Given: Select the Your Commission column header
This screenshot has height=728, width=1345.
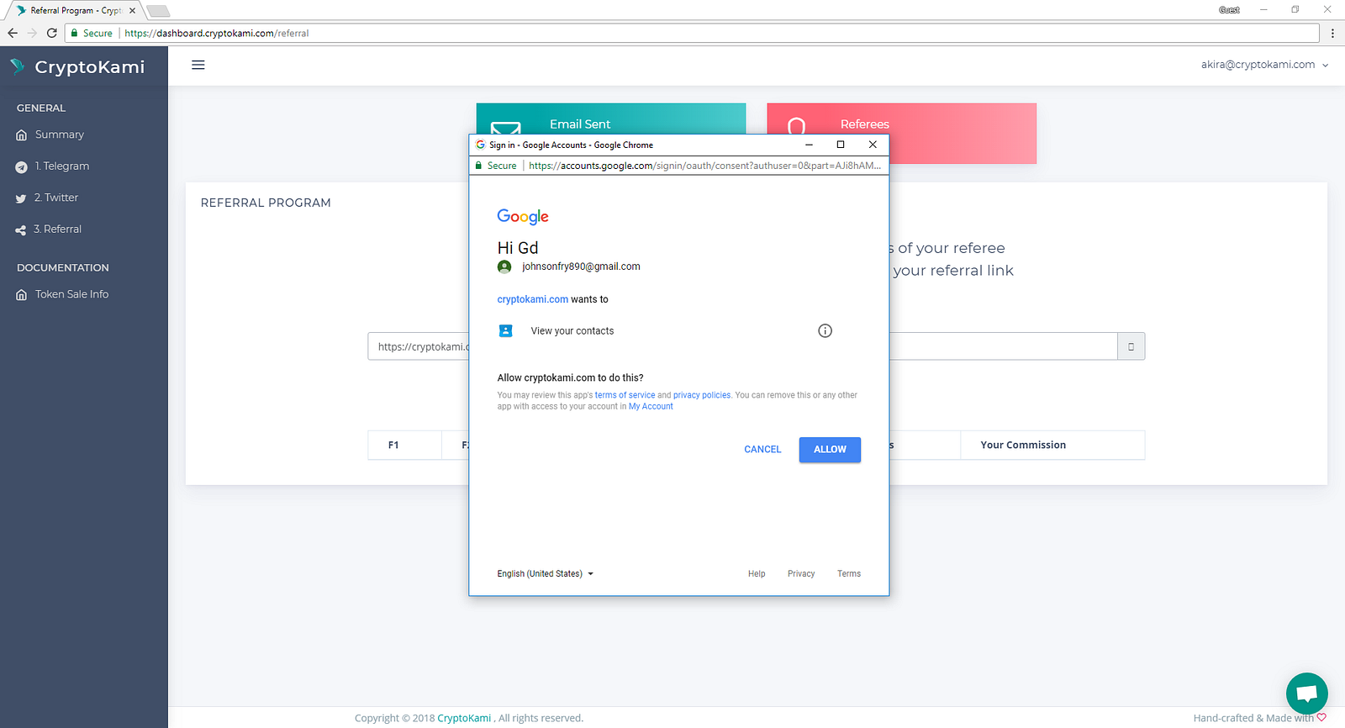Looking at the screenshot, I should pos(1052,446).
